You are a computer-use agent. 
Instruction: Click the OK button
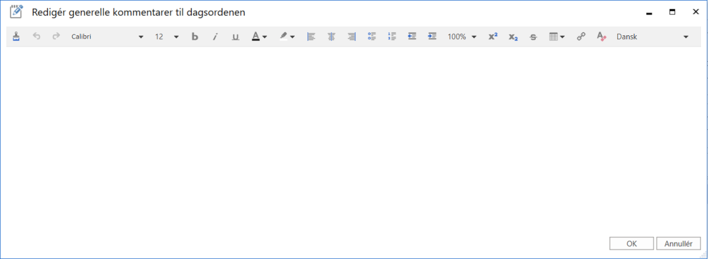click(631, 244)
